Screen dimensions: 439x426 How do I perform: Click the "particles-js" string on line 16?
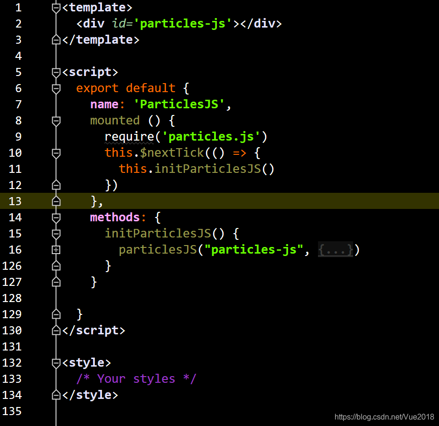tap(253, 249)
